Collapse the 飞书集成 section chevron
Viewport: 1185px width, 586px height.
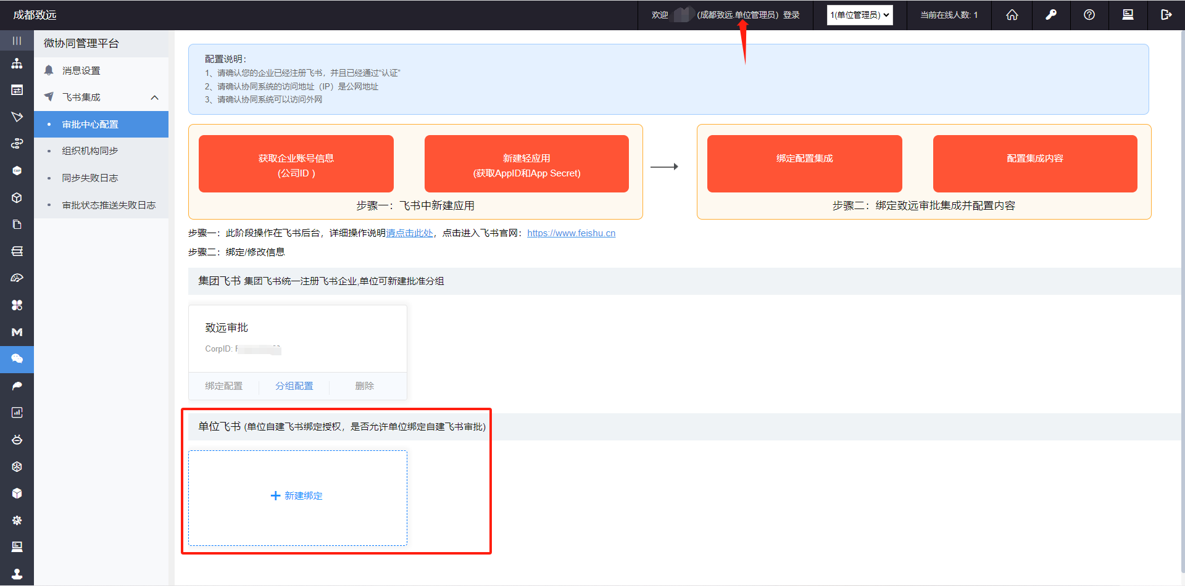pos(154,97)
